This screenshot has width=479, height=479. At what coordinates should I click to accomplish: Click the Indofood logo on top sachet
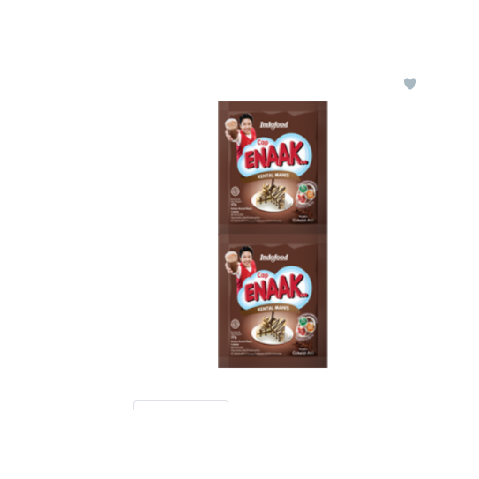(274, 125)
